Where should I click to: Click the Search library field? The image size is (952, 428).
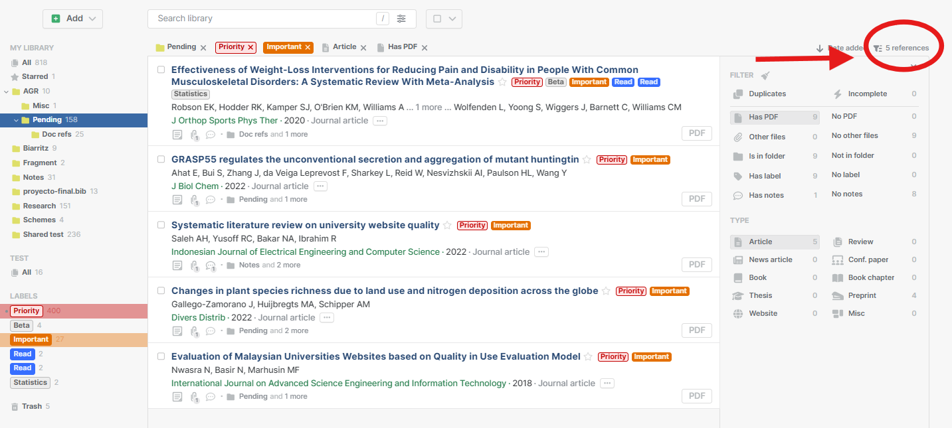click(266, 19)
